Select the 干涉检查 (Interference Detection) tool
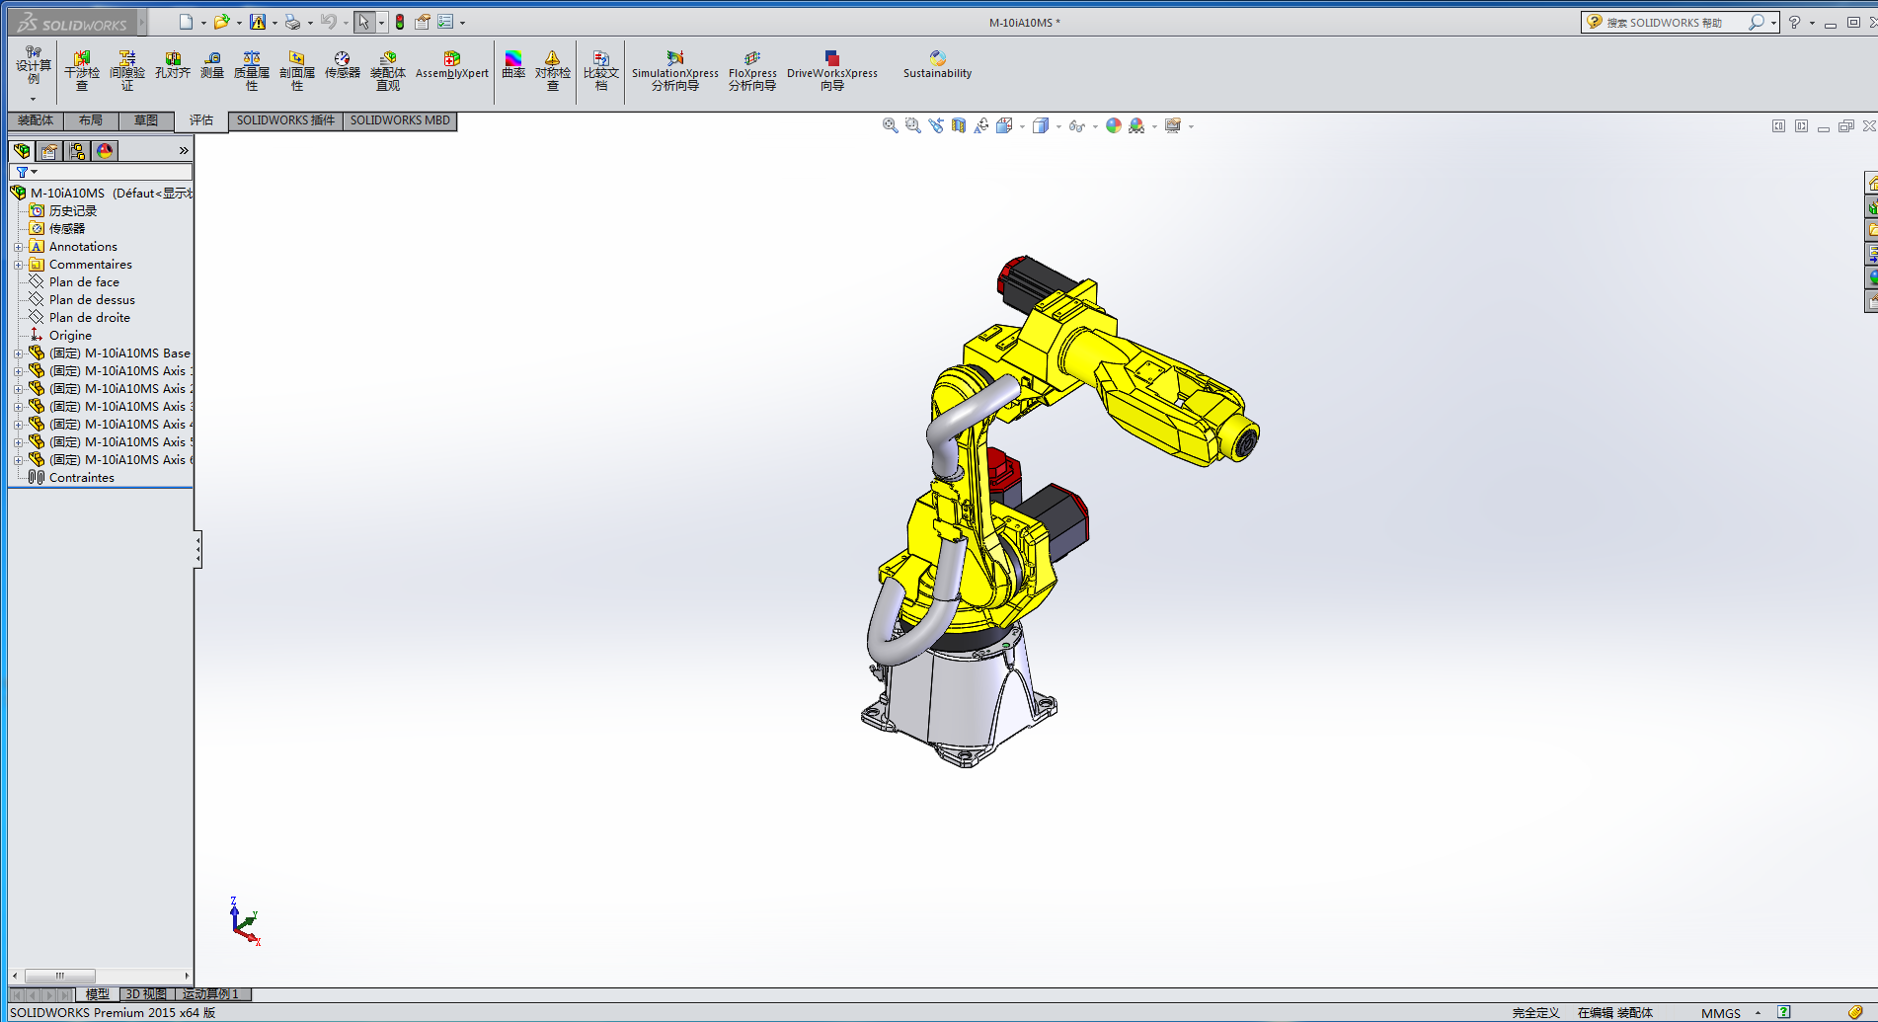 coord(82,67)
